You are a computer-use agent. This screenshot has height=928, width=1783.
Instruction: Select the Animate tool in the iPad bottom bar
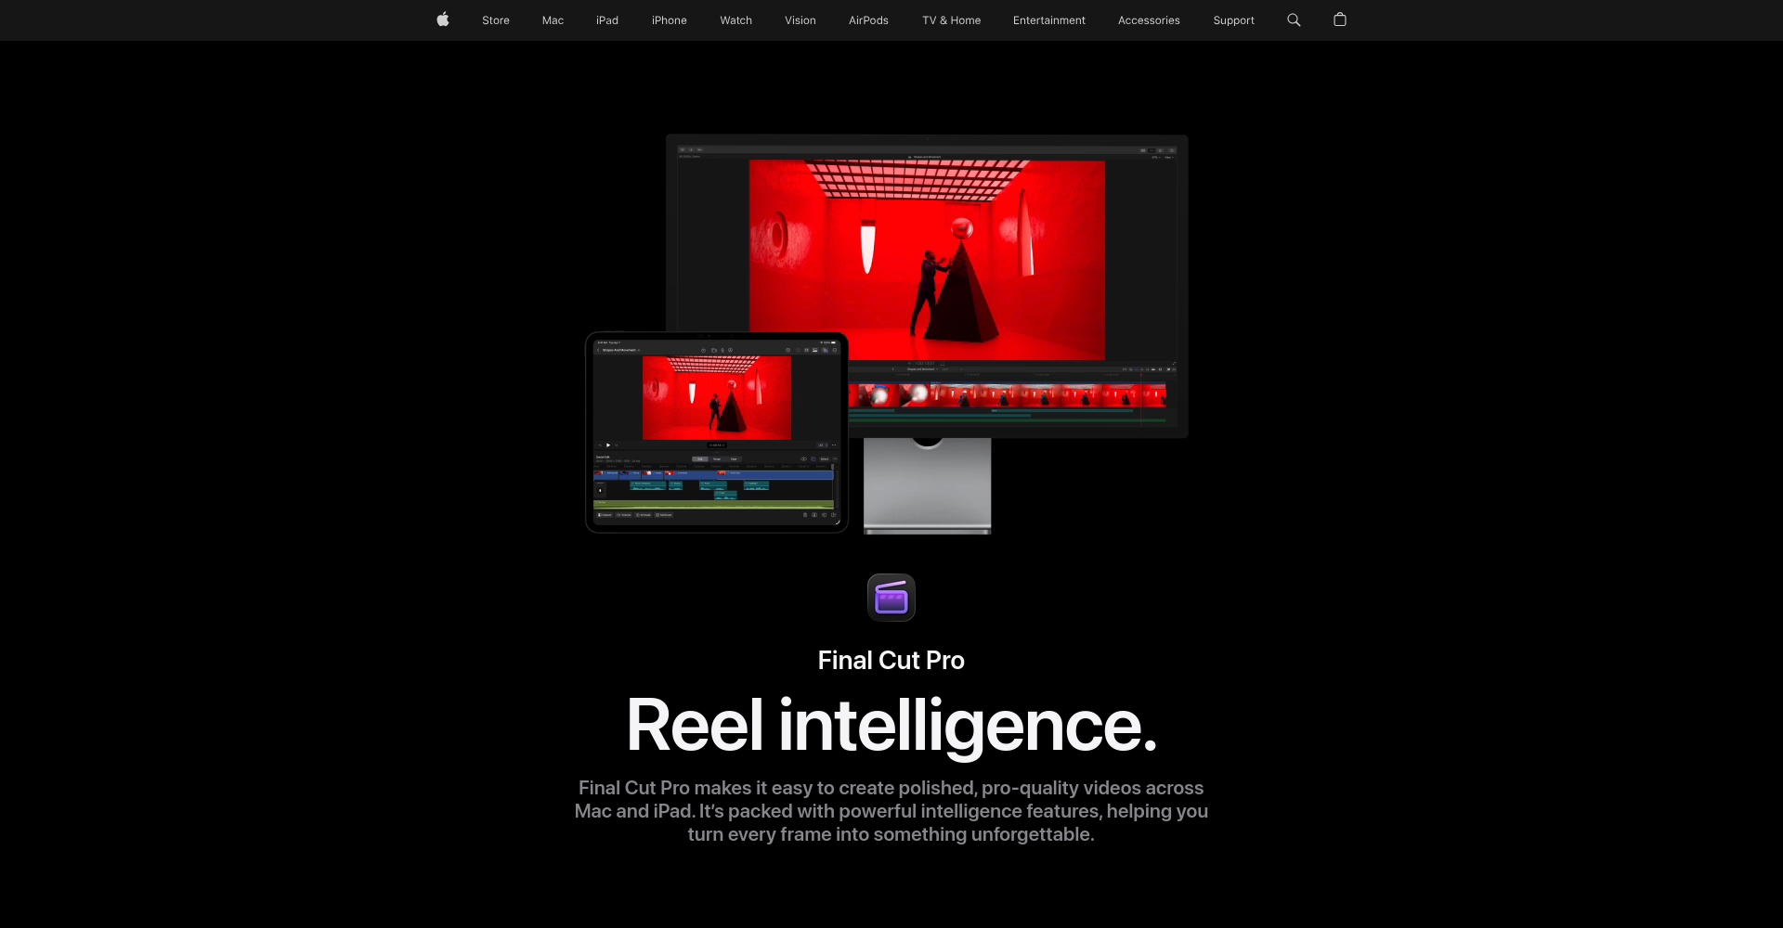coord(644,515)
